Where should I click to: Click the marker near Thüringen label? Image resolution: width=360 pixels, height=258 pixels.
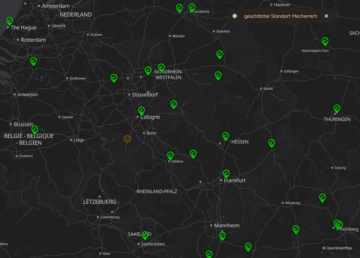pos(337,109)
